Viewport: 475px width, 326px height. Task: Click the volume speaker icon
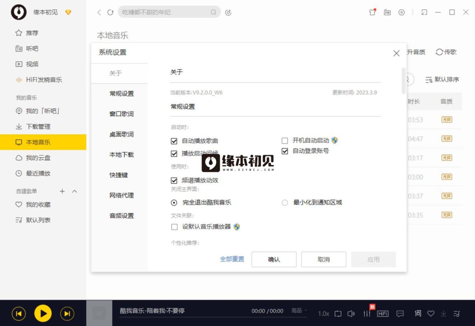(x=351, y=314)
